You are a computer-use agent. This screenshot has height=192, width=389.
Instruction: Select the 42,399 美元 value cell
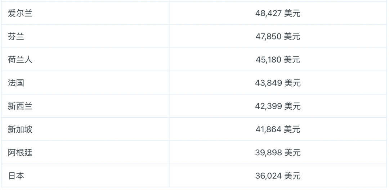click(278, 106)
